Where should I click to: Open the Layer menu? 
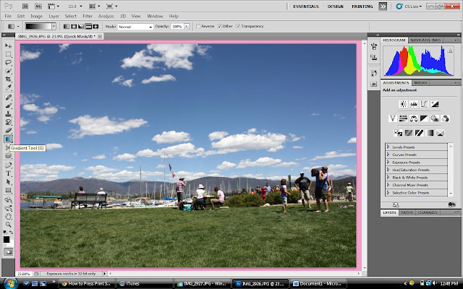(54, 16)
